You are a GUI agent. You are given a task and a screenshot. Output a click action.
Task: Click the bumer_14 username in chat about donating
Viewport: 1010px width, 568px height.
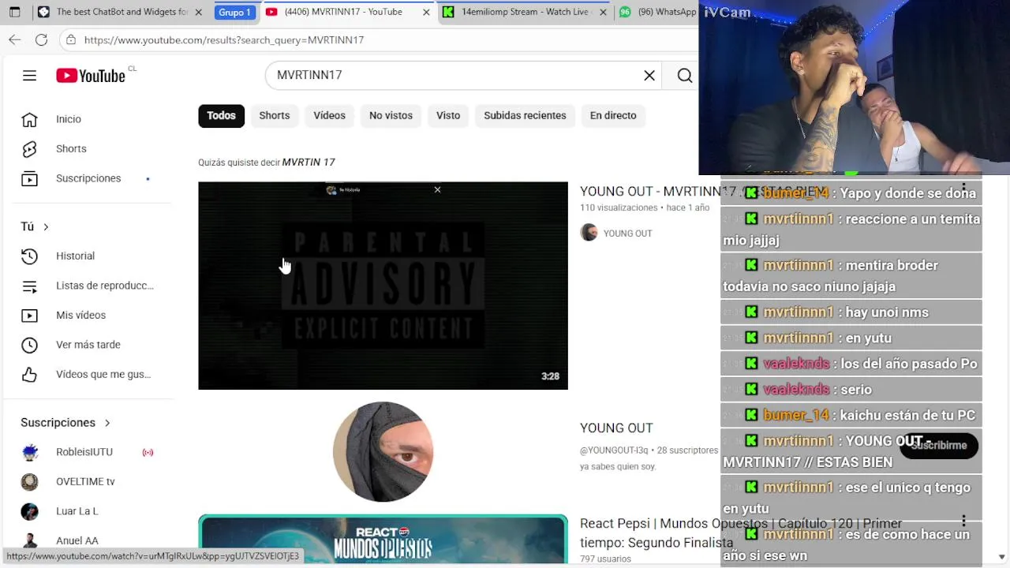(x=796, y=193)
